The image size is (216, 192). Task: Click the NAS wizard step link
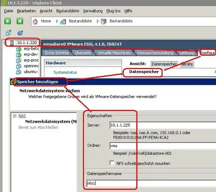22,116
